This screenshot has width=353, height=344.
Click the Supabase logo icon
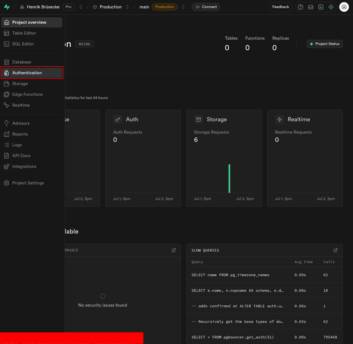[x=7, y=7]
